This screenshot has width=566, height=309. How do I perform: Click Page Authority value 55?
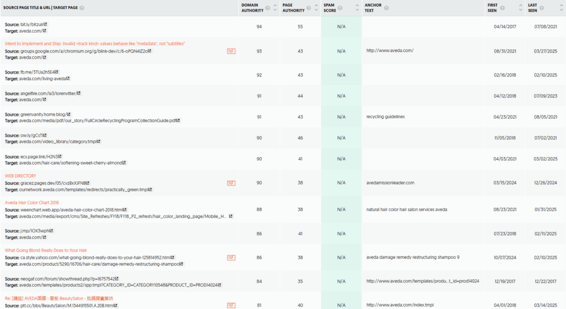(300, 27)
